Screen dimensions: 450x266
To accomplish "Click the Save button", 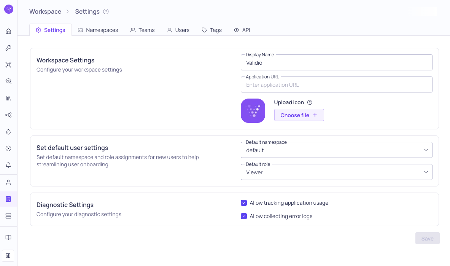I will 427,238.
